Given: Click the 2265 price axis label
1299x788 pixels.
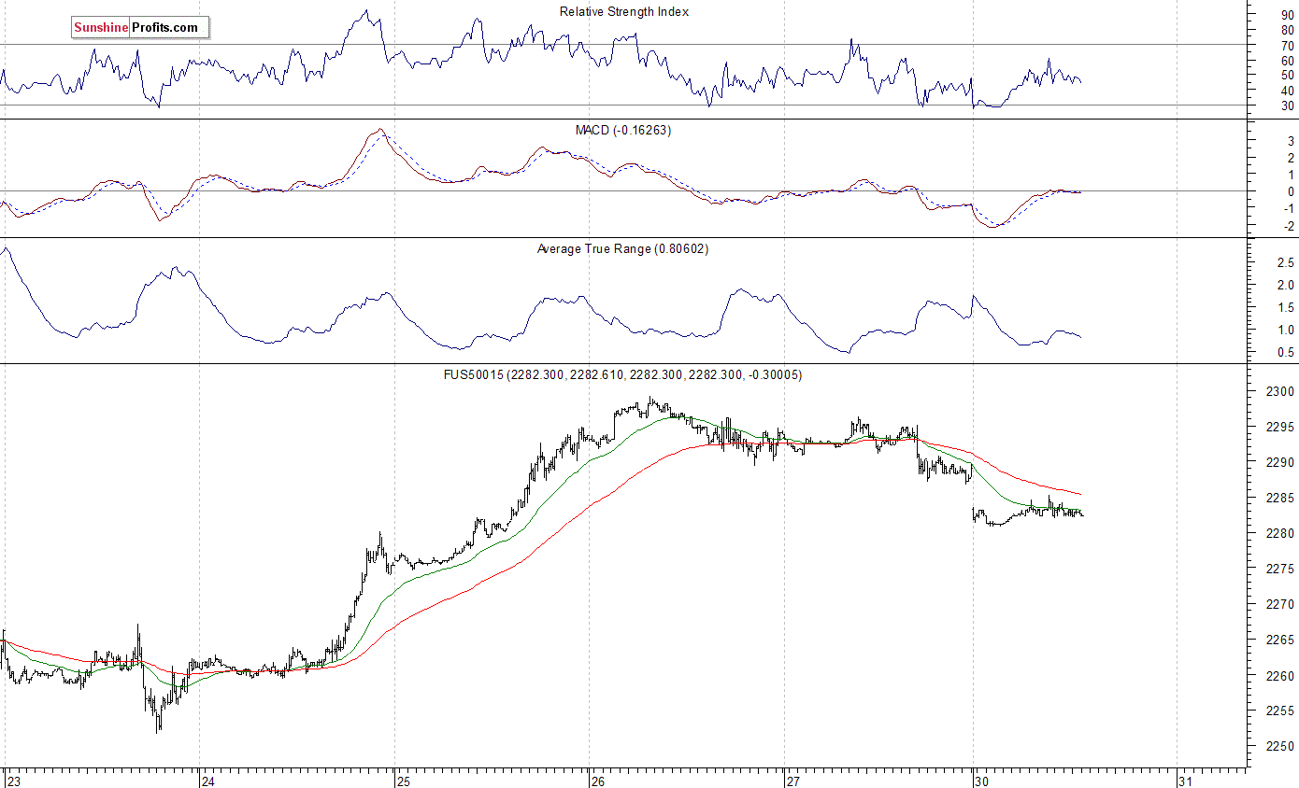Looking at the screenshot, I should coord(1279,640).
